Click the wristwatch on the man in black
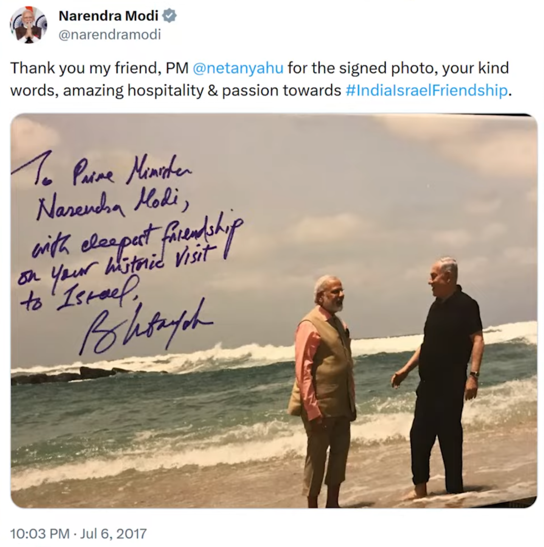Image resolution: width=544 pixels, height=547 pixels. pos(474,374)
